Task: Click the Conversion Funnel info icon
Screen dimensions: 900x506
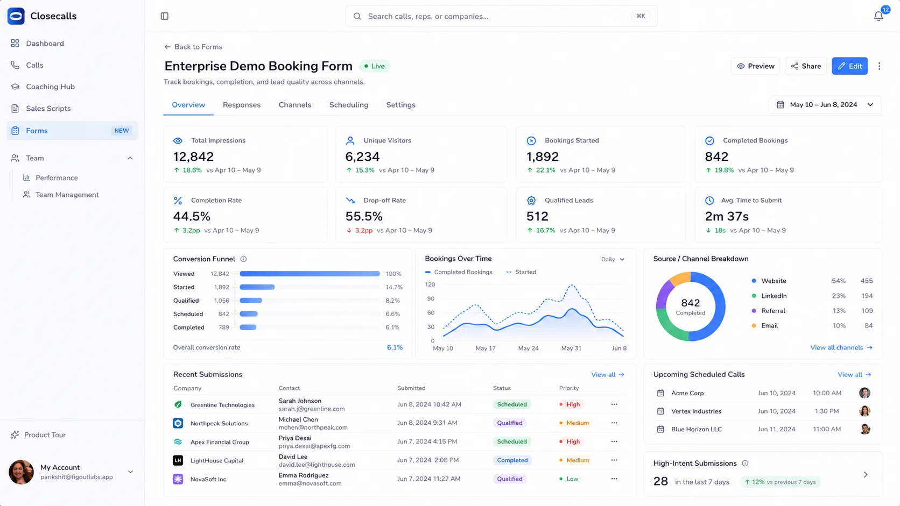Action: click(x=243, y=259)
